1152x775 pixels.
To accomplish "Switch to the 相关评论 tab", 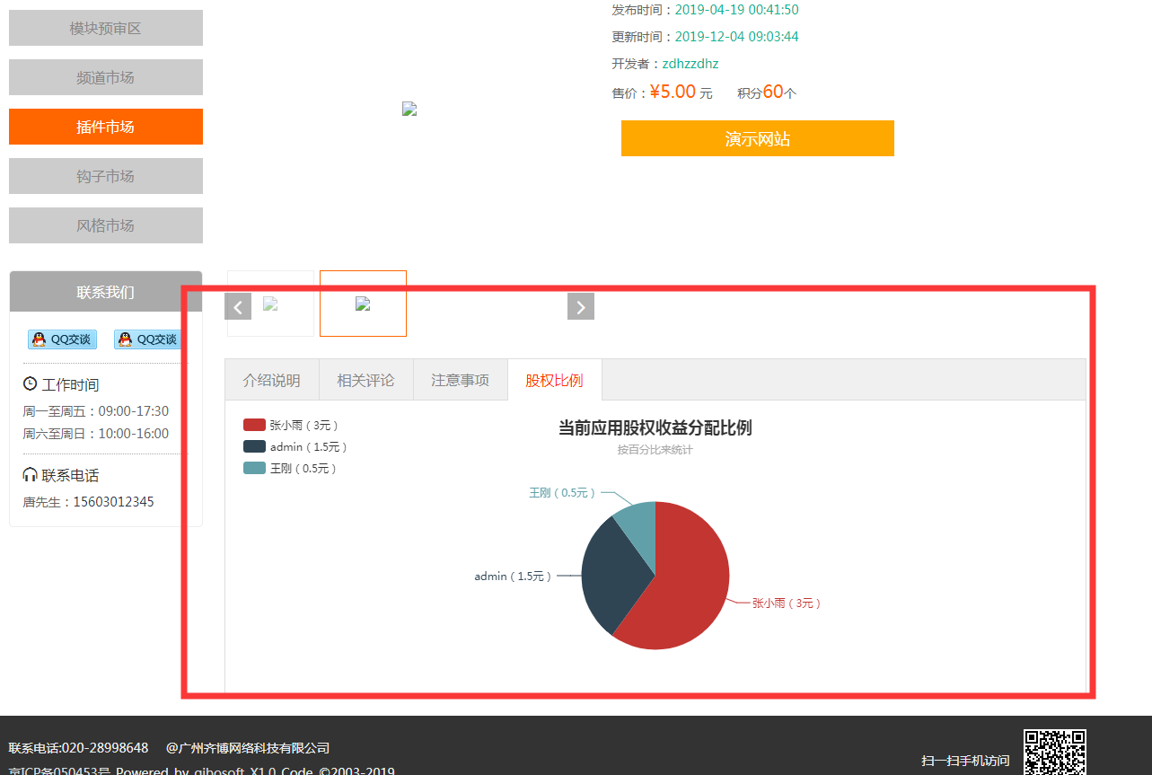I will tap(365, 380).
